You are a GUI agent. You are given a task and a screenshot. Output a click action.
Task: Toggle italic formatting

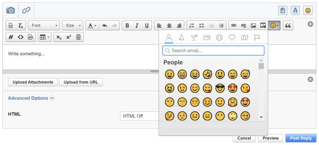(x=137, y=26)
